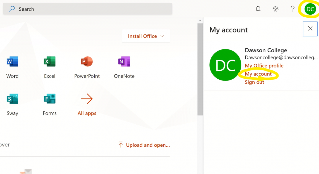Open the settings gear
319x174 pixels.
276,9
